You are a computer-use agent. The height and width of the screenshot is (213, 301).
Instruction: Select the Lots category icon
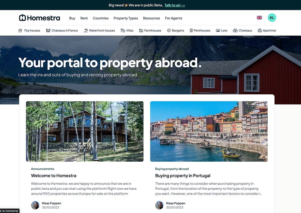(x=218, y=30)
